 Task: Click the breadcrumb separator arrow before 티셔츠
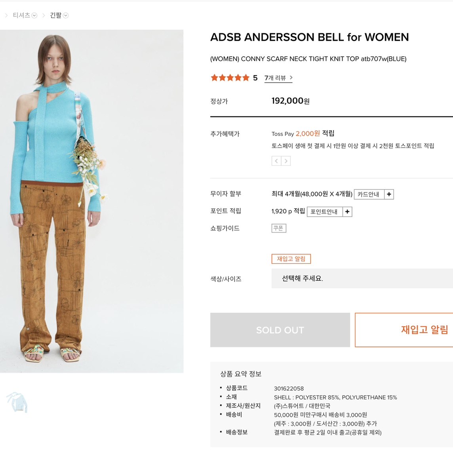[6, 15]
